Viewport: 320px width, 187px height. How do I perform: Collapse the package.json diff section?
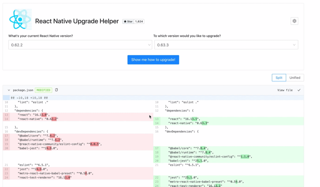pos(9,90)
